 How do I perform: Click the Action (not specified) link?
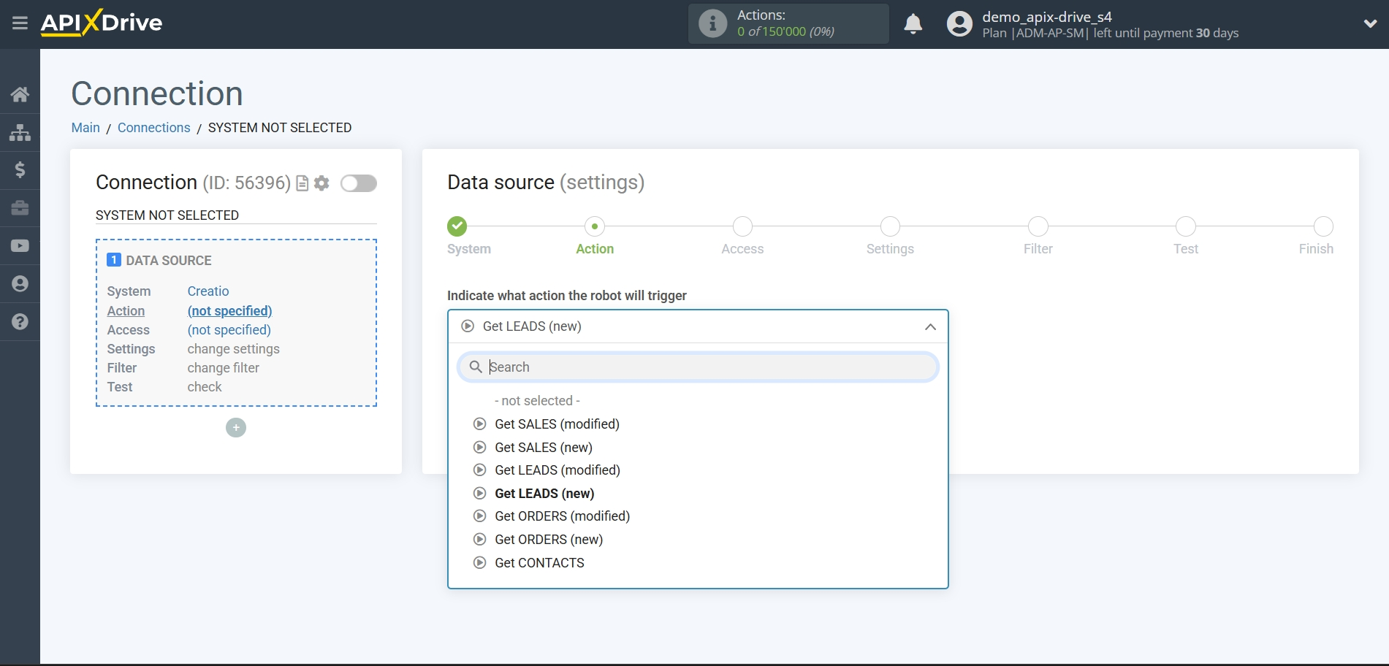click(x=229, y=311)
